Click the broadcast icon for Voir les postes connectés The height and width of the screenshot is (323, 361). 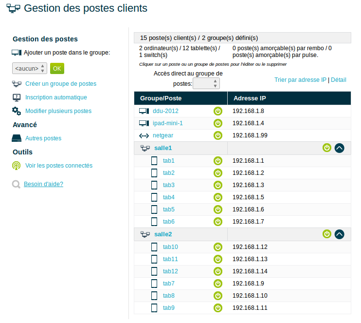click(x=16, y=166)
